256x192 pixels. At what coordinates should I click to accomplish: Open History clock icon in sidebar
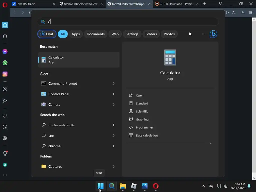click(x=5, y=127)
